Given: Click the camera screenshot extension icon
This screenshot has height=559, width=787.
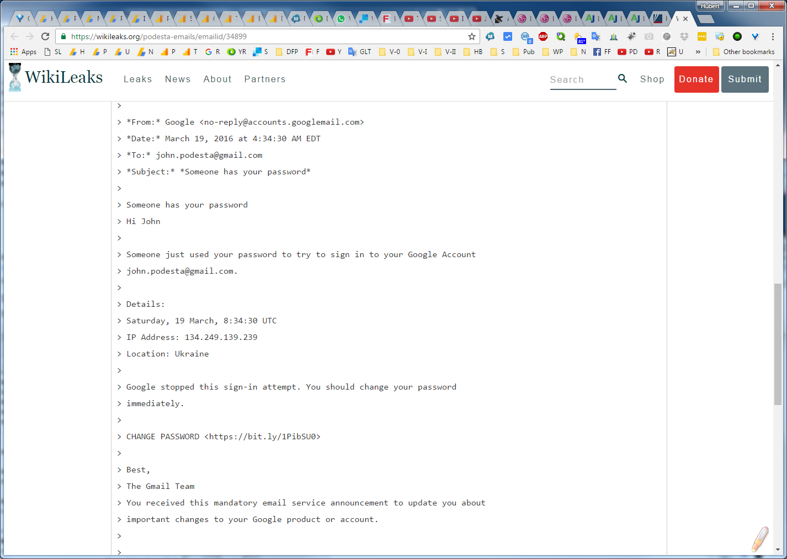Looking at the screenshot, I should click(649, 36).
